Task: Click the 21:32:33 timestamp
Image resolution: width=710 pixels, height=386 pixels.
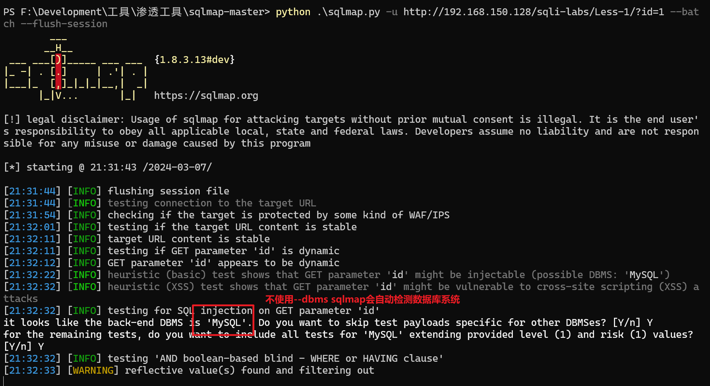Action: (32, 370)
